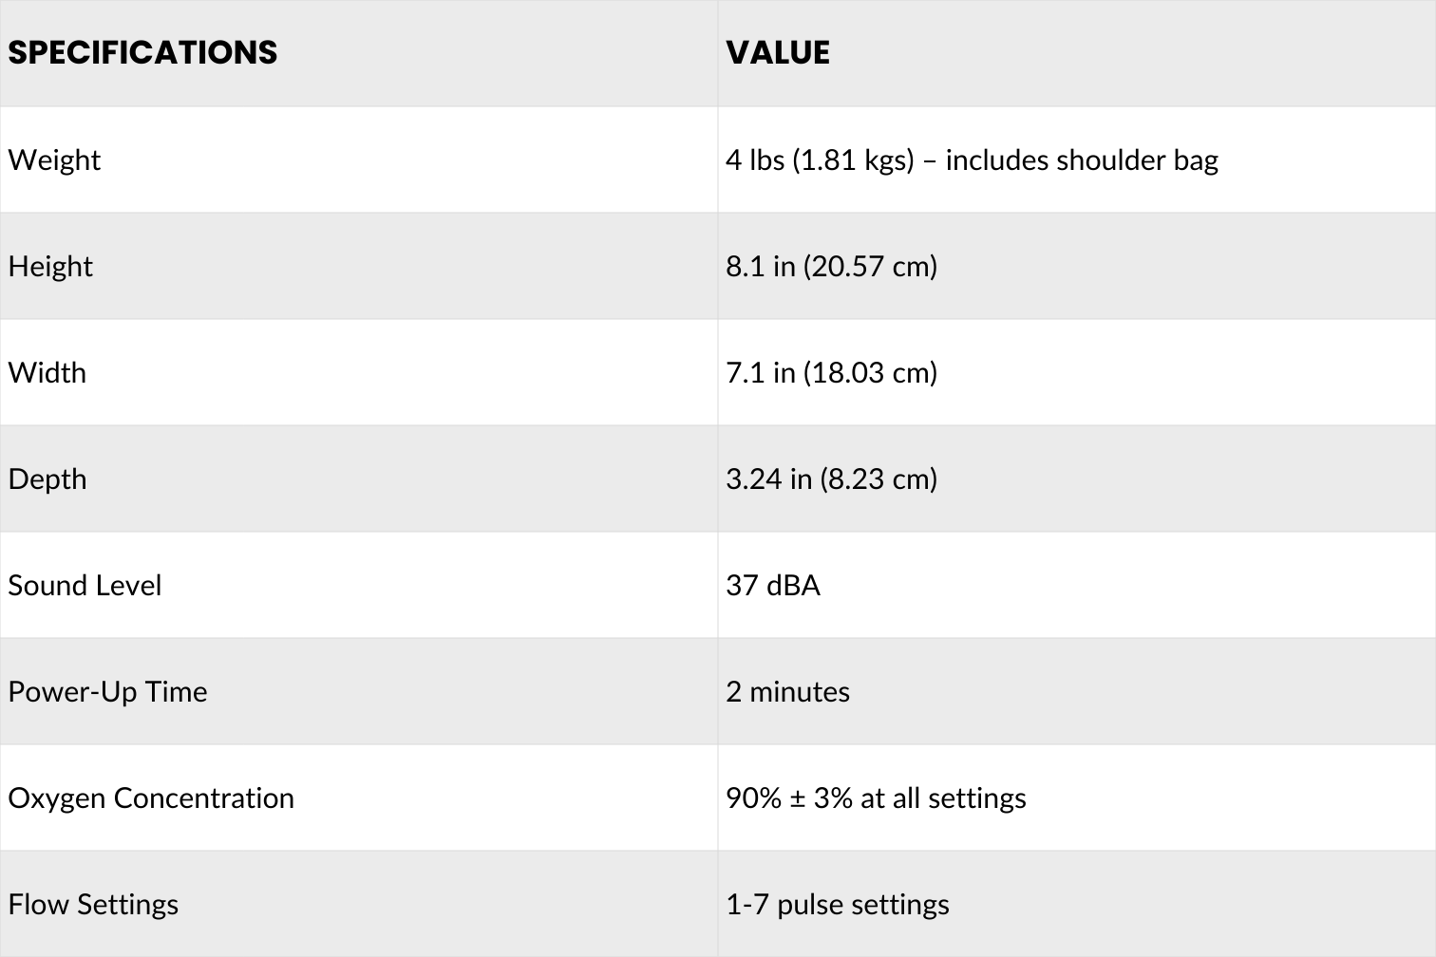This screenshot has height=957, width=1436.
Task: Click the 2 minutes value
Action: (x=787, y=691)
